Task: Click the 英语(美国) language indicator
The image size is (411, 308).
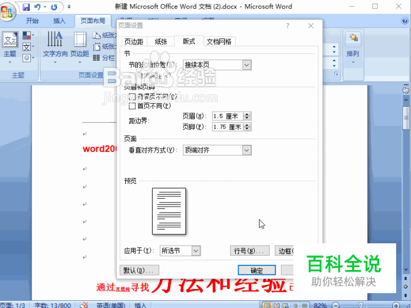Action: [x=110, y=306]
